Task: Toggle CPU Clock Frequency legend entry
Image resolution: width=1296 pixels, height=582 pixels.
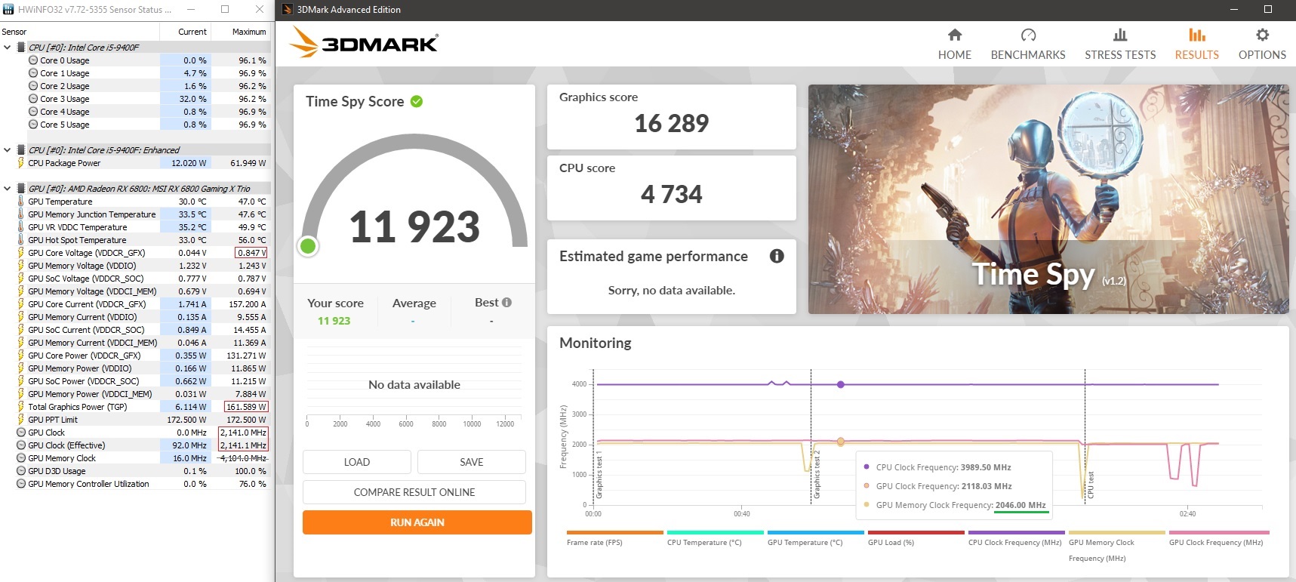Action: pyautogui.click(x=1016, y=537)
